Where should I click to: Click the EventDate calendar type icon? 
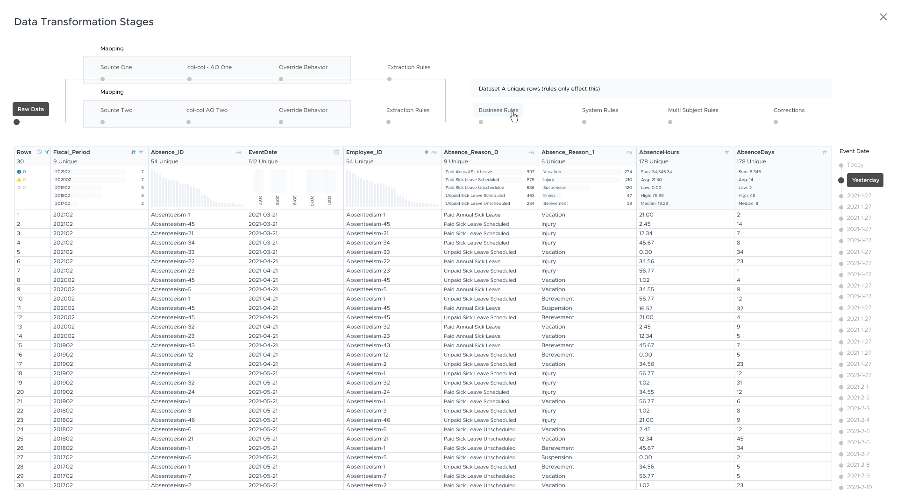336,152
